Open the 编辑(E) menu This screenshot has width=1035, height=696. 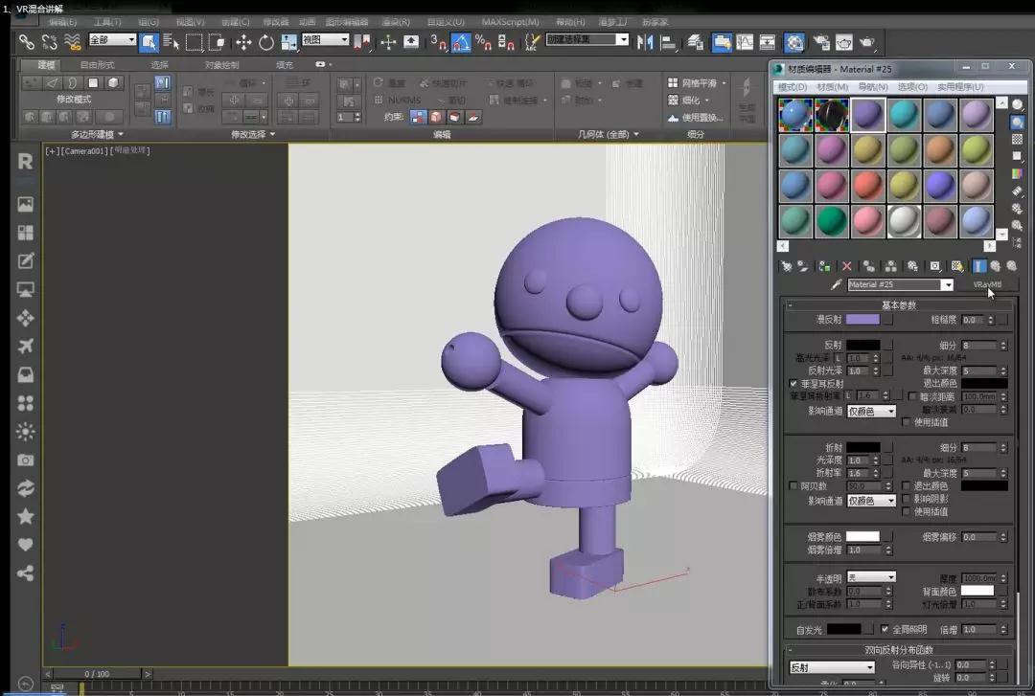click(62, 22)
